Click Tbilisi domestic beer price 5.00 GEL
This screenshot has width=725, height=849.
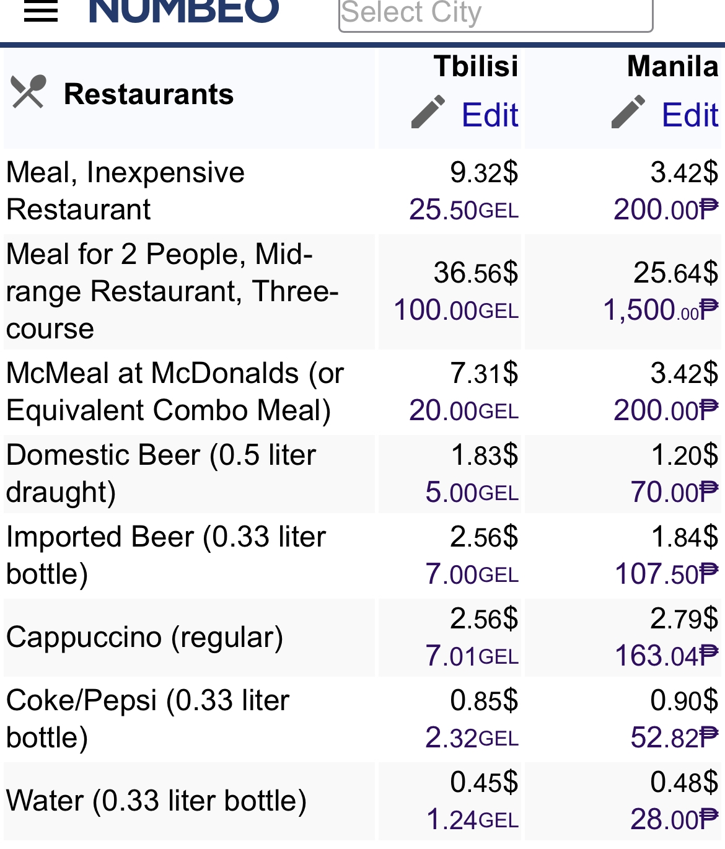coord(472,493)
